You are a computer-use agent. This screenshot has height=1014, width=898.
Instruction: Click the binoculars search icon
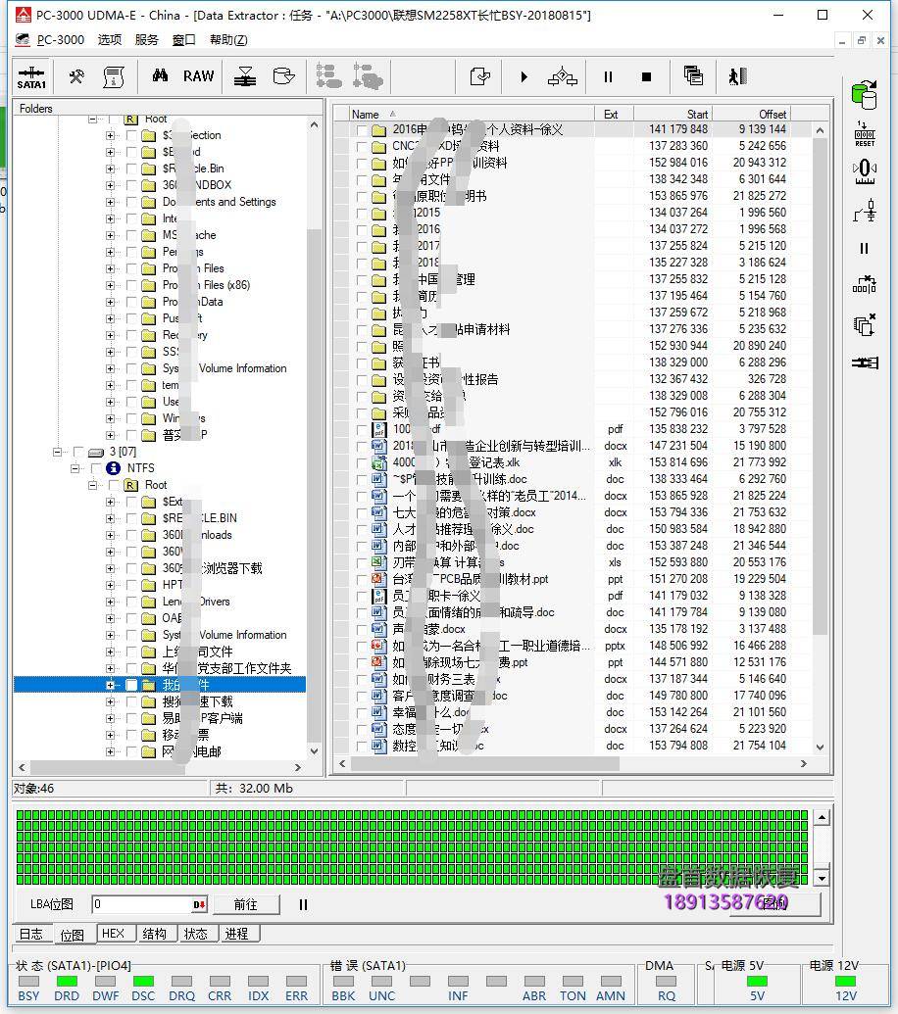159,76
